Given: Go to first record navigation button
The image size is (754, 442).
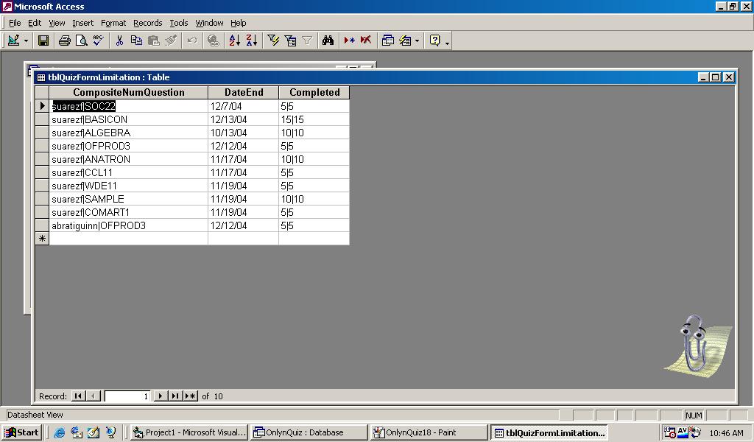Looking at the screenshot, I should coord(77,396).
